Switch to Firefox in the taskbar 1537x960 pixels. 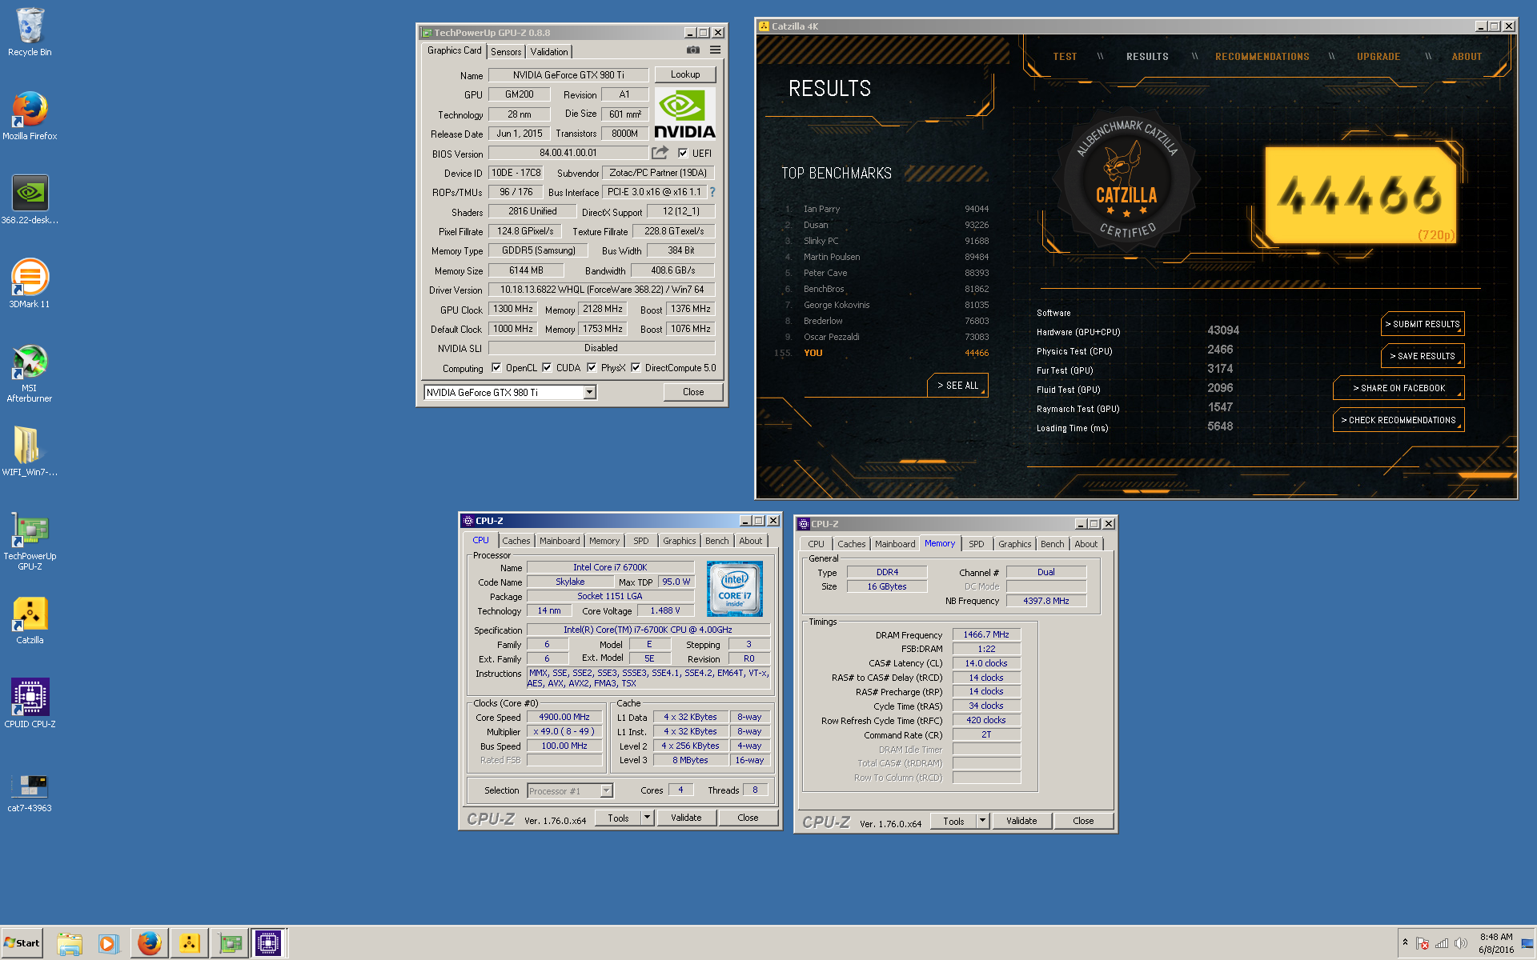click(x=149, y=943)
